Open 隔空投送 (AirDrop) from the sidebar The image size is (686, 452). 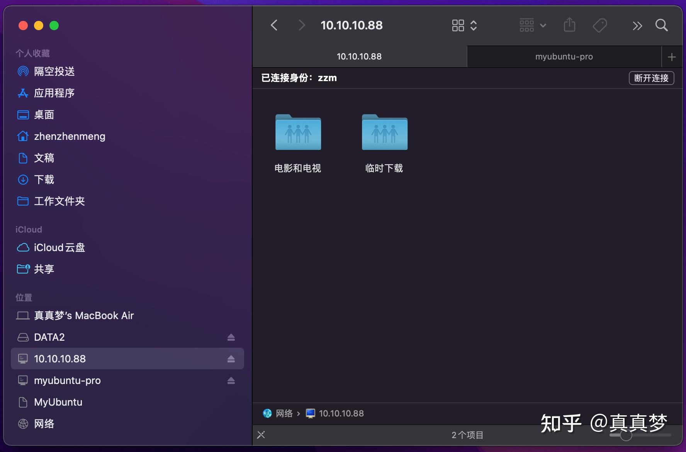coord(54,71)
